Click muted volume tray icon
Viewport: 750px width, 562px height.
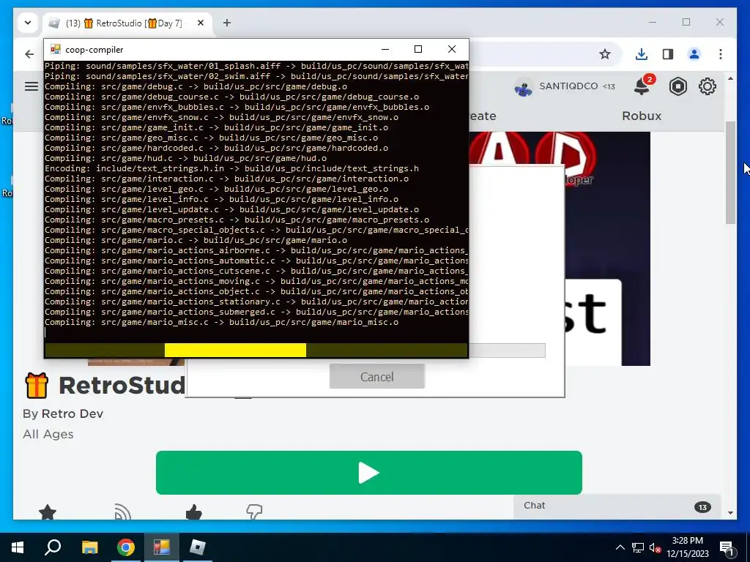coord(655,547)
